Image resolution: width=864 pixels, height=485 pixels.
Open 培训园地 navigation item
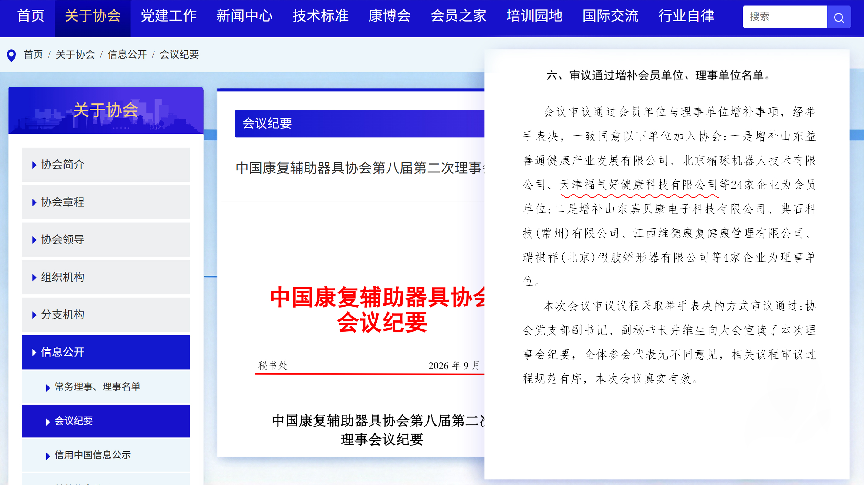click(x=534, y=16)
